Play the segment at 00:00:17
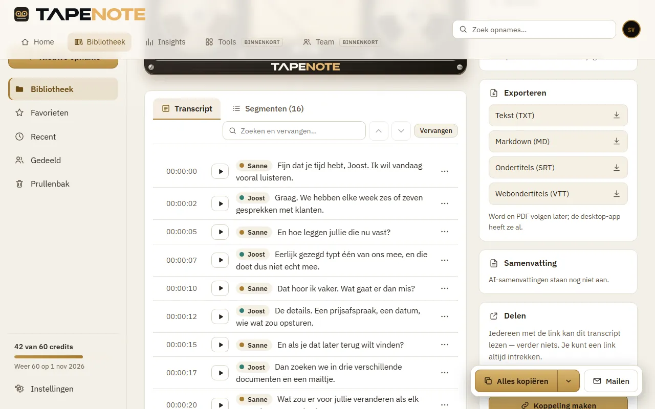Screen dimensions: 655x409 [220, 373]
